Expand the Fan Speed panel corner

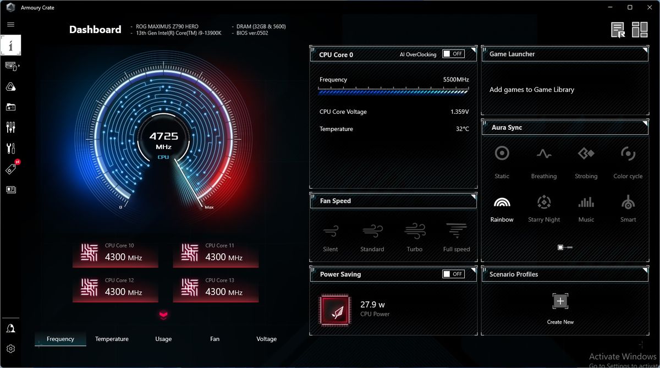coord(473,196)
